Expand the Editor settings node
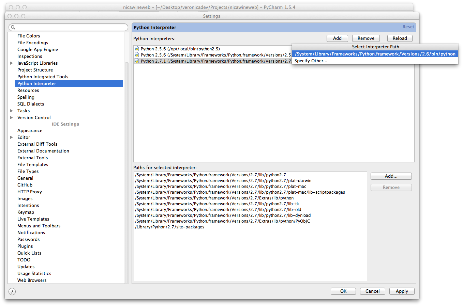 12,137
